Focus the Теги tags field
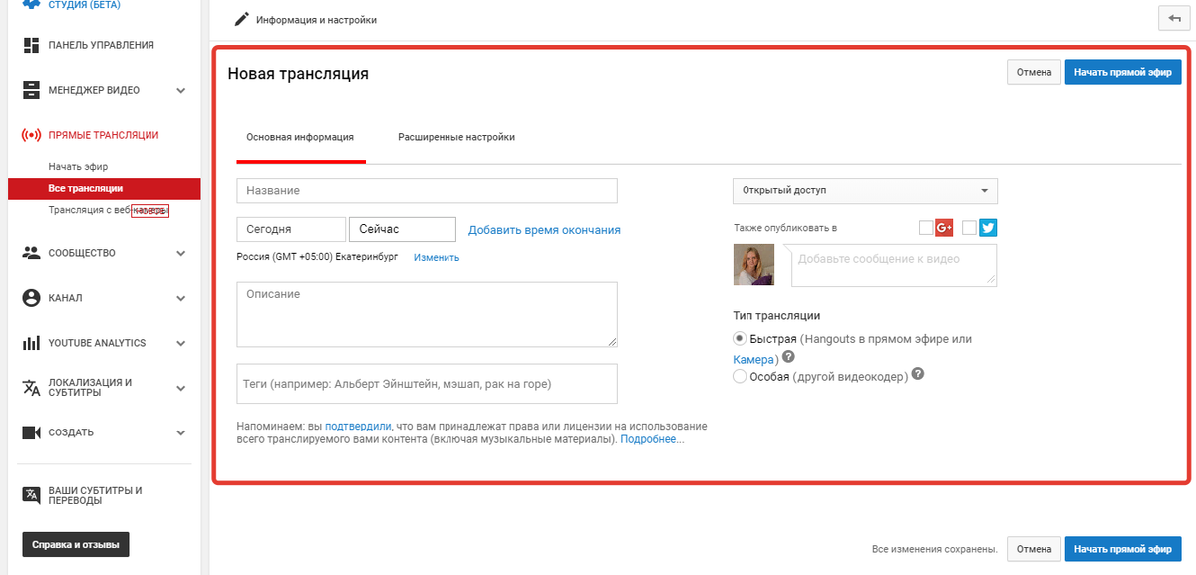 pos(427,384)
